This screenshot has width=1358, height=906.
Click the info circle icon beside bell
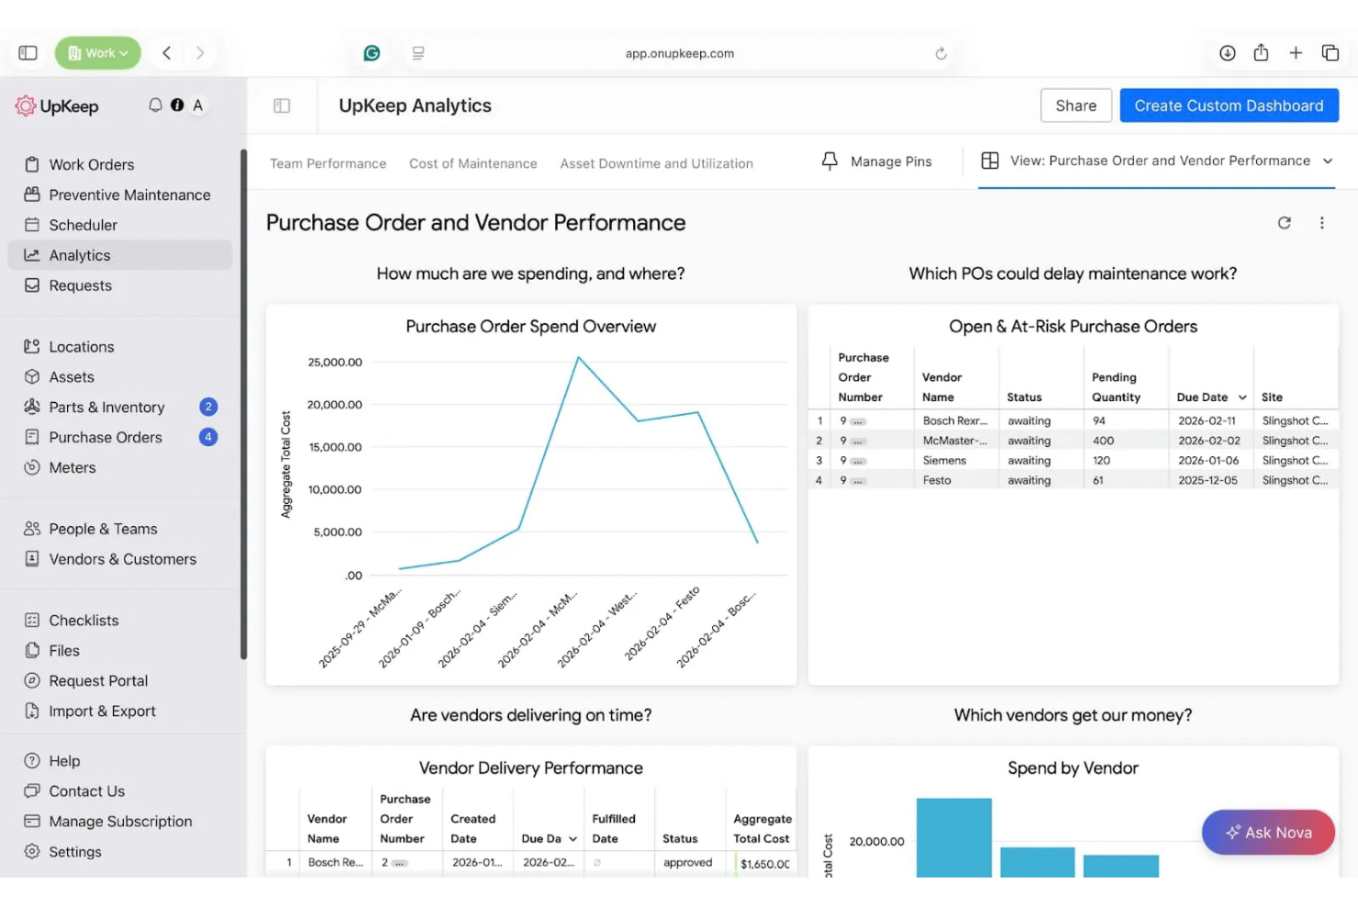(177, 106)
